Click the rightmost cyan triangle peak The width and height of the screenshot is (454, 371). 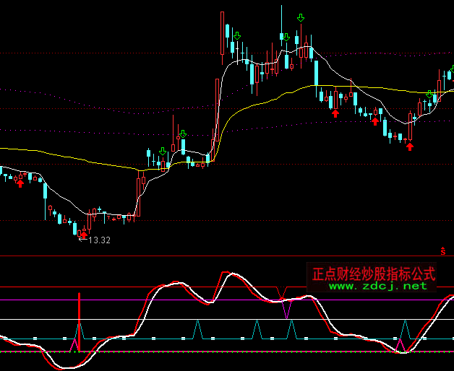[405, 329]
